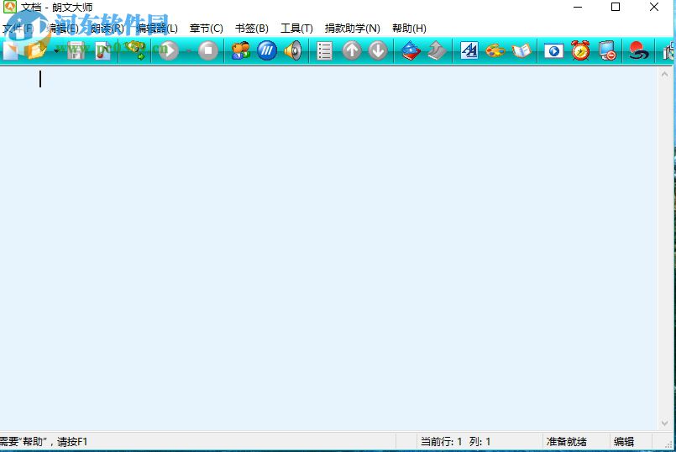676x452 pixels.
Task: Click the up arrow previous chapter icon
Action: 352,51
